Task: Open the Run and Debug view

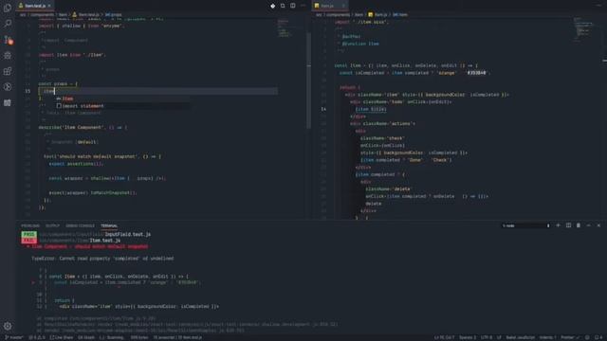Action: pyautogui.click(x=8, y=55)
